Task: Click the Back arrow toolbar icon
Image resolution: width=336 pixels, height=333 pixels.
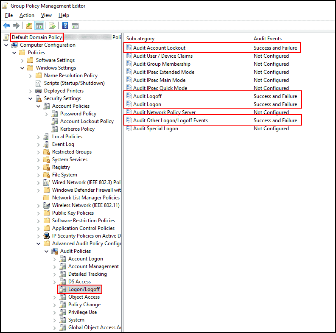Action: 6,26
